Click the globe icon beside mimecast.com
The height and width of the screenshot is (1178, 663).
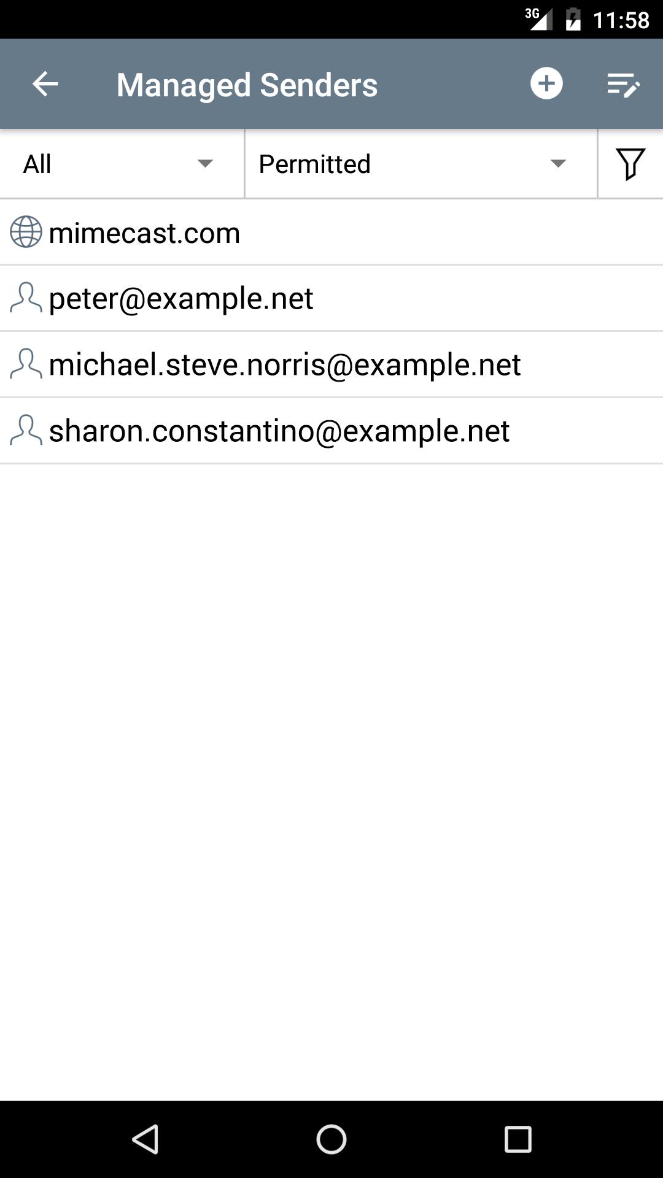click(x=26, y=232)
